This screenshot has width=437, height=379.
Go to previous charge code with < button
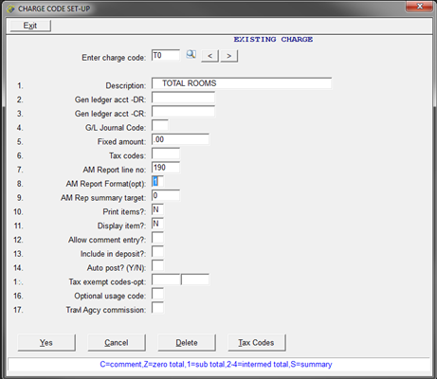(209, 56)
